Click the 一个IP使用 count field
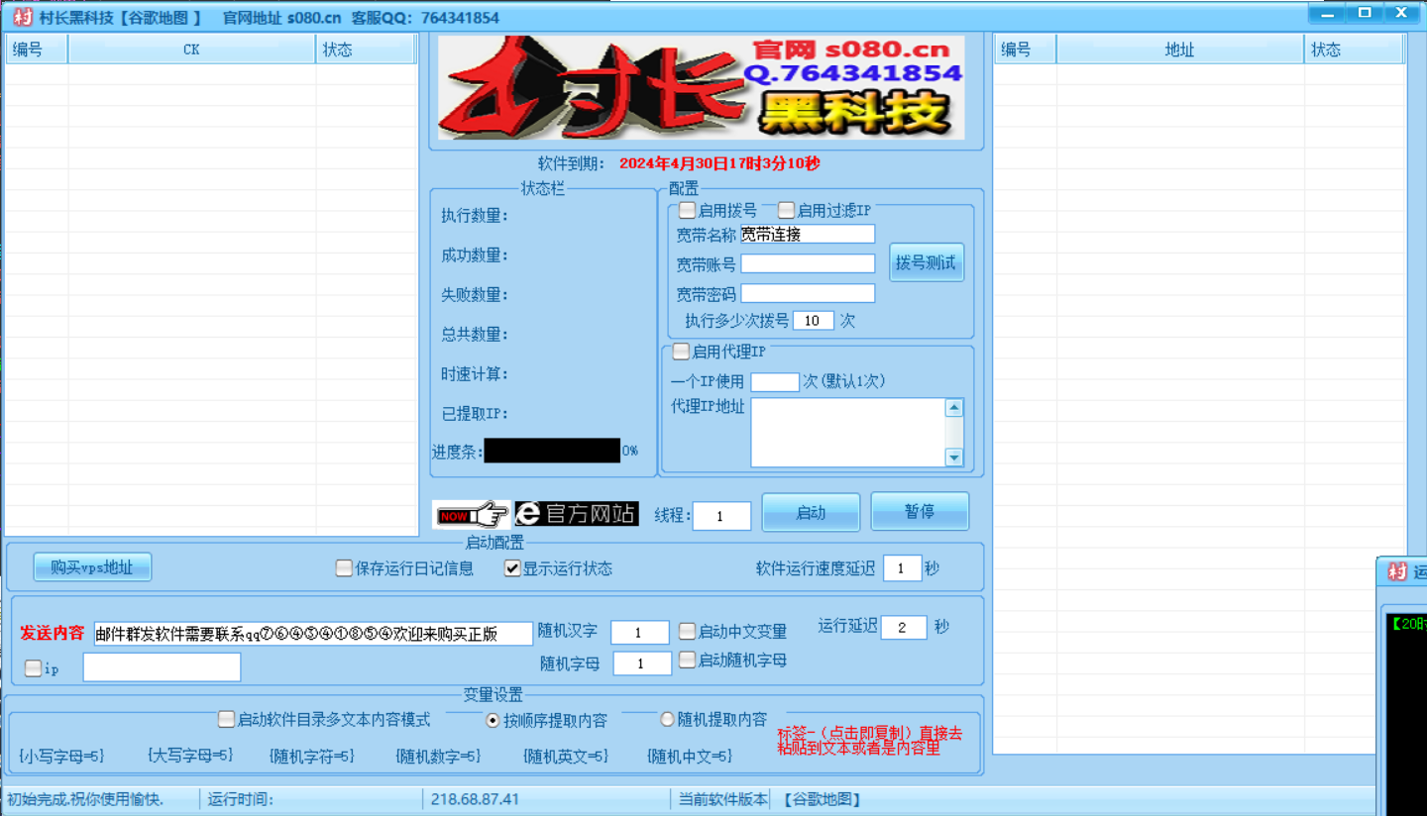Viewport: 1427px width, 816px height. click(x=775, y=382)
